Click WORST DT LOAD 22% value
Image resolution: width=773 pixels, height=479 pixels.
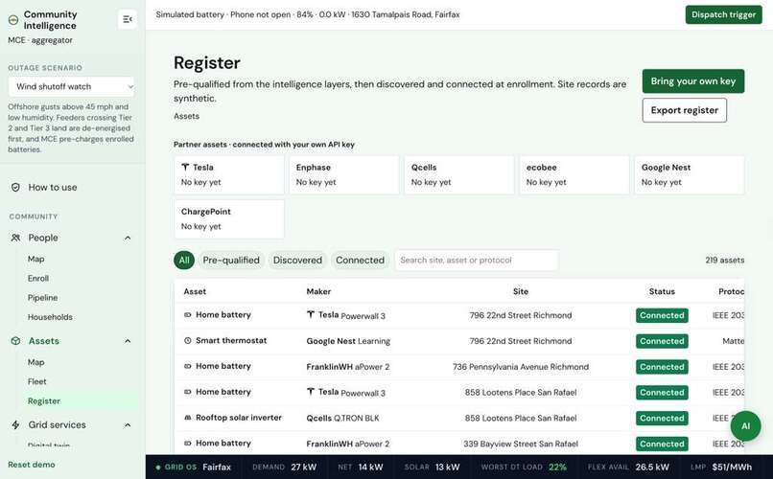coord(557,467)
